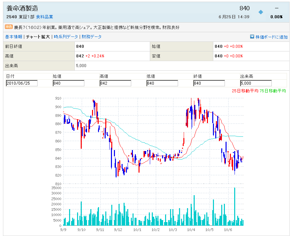Click the blue arrow icon beside 株価ボードに追加
This screenshot has width=291, height=236.
click(252, 37)
